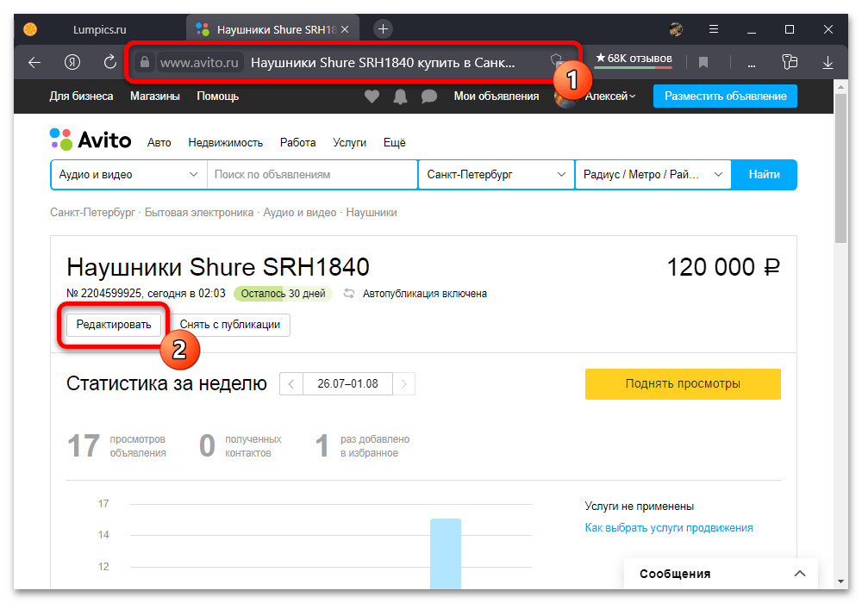Open the Авто category
Viewport: 862px width, 603px height.
pos(159,143)
